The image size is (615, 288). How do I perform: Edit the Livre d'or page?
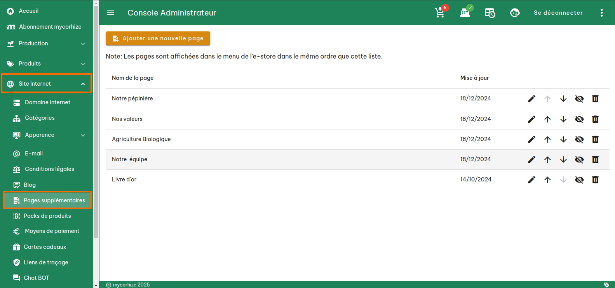(x=531, y=180)
